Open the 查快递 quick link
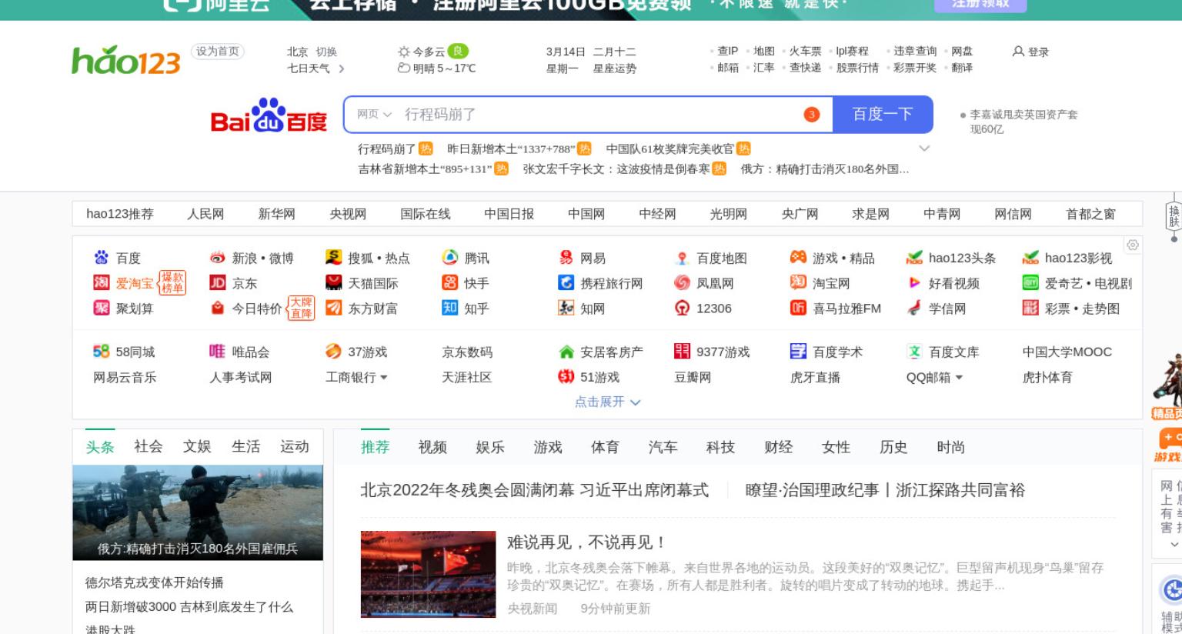Viewport: 1182px width, 634px height. pyautogui.click(x=805, y=68)
